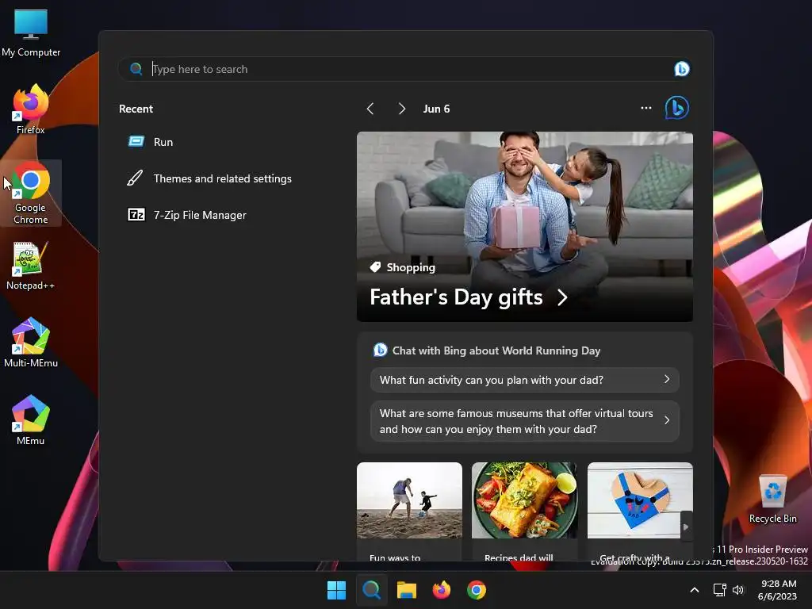Open the three-dot more options menu
Image resolution: width=812 pixels, height=609 pixels.
pyautogui.click(x=645, y=108)
